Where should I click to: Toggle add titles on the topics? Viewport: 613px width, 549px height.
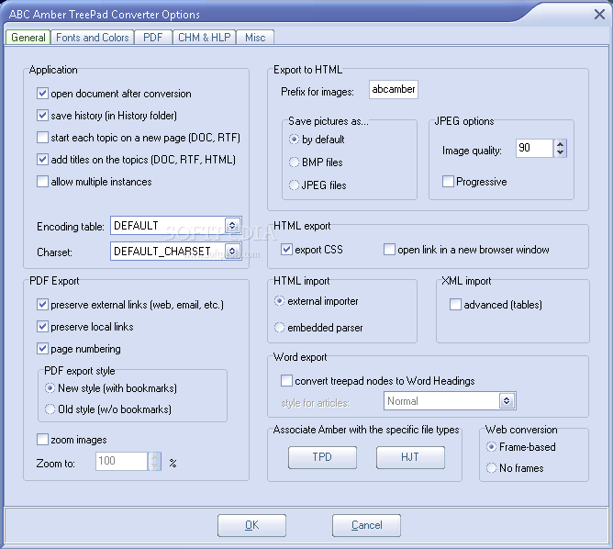(x=42, y=159)
